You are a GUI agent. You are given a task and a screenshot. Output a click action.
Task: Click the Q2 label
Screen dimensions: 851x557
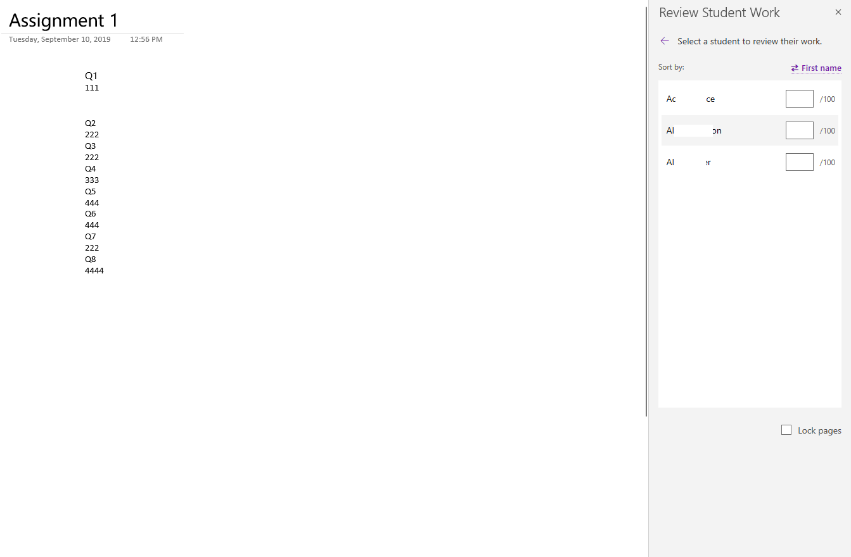[x=91, y=123]
